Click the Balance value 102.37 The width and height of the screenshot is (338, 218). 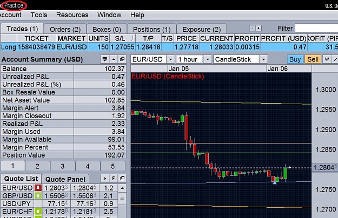115,69
